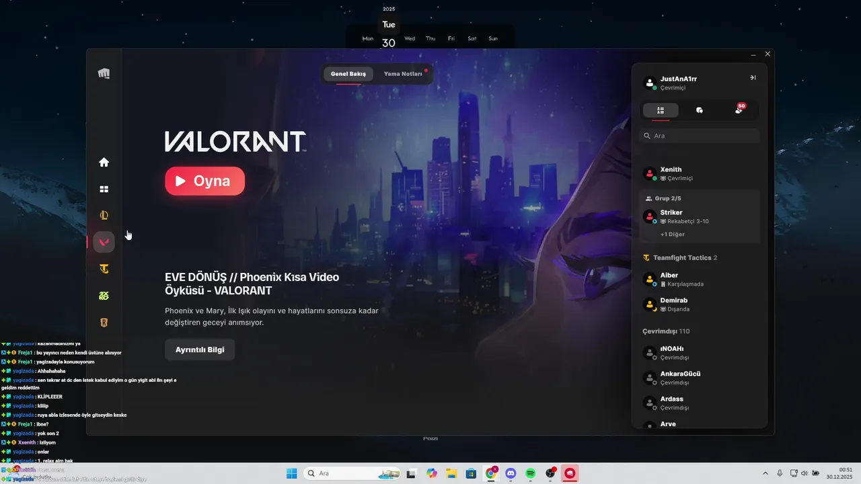
Task: Click the Riot Games fist logo
Action: click(x=104, y=73)
